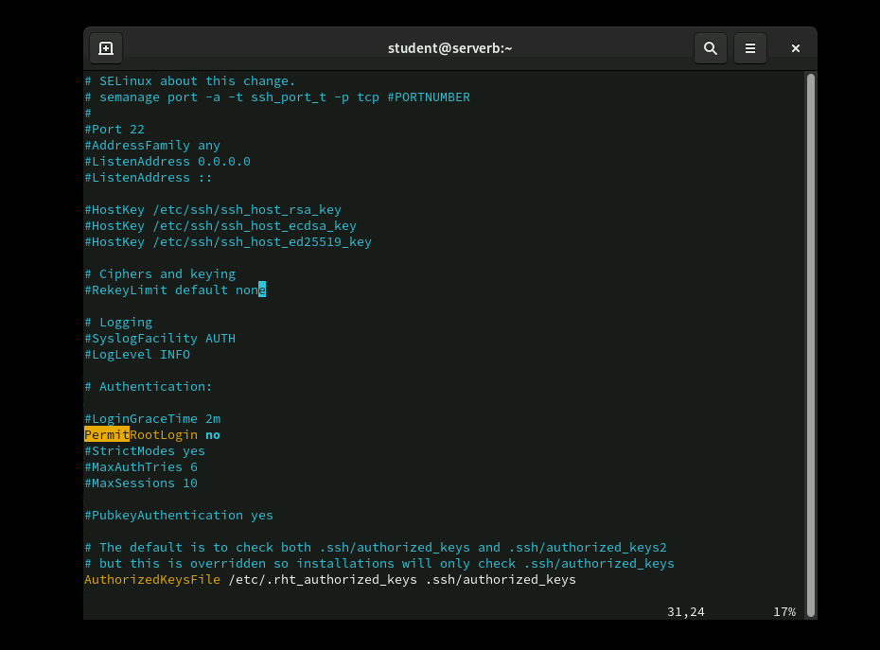The image size is (880, 650).
Task: Open the hamburger menu
Action: (750, 48)
